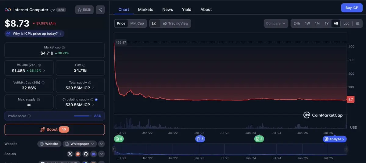The height and width of the screenshot is (163, 366).
Task: Click Circulating supply info icon
Action: pos(92,99)
